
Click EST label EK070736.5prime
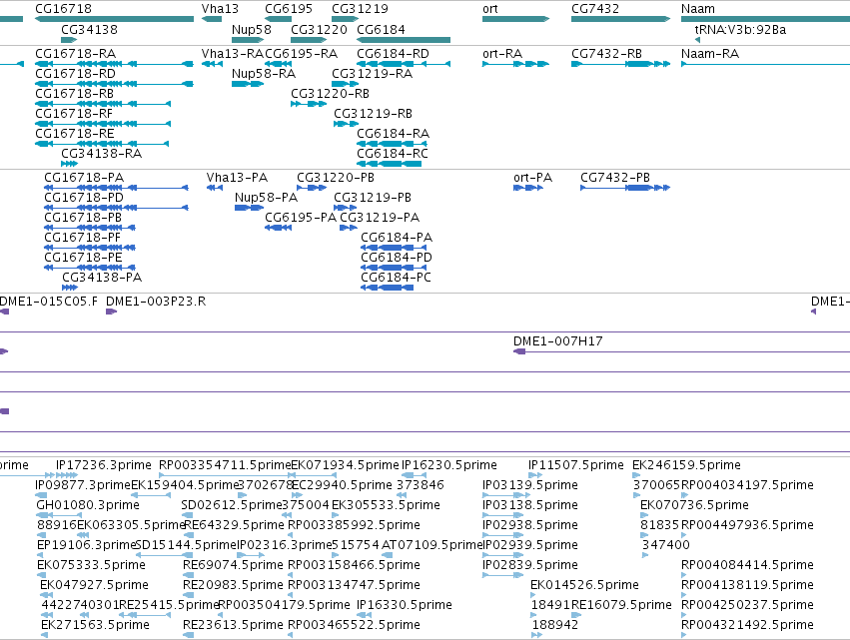pos(694,505)
